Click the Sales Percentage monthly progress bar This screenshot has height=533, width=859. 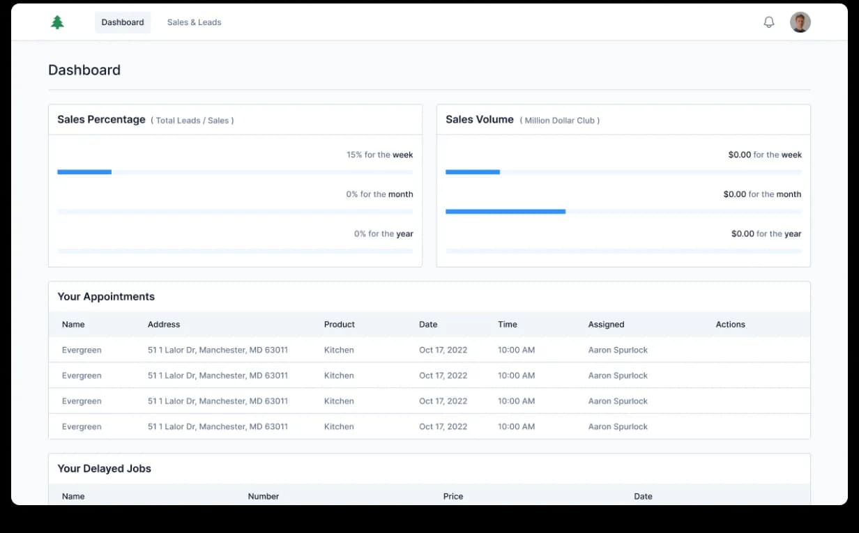tap(235, 212)
